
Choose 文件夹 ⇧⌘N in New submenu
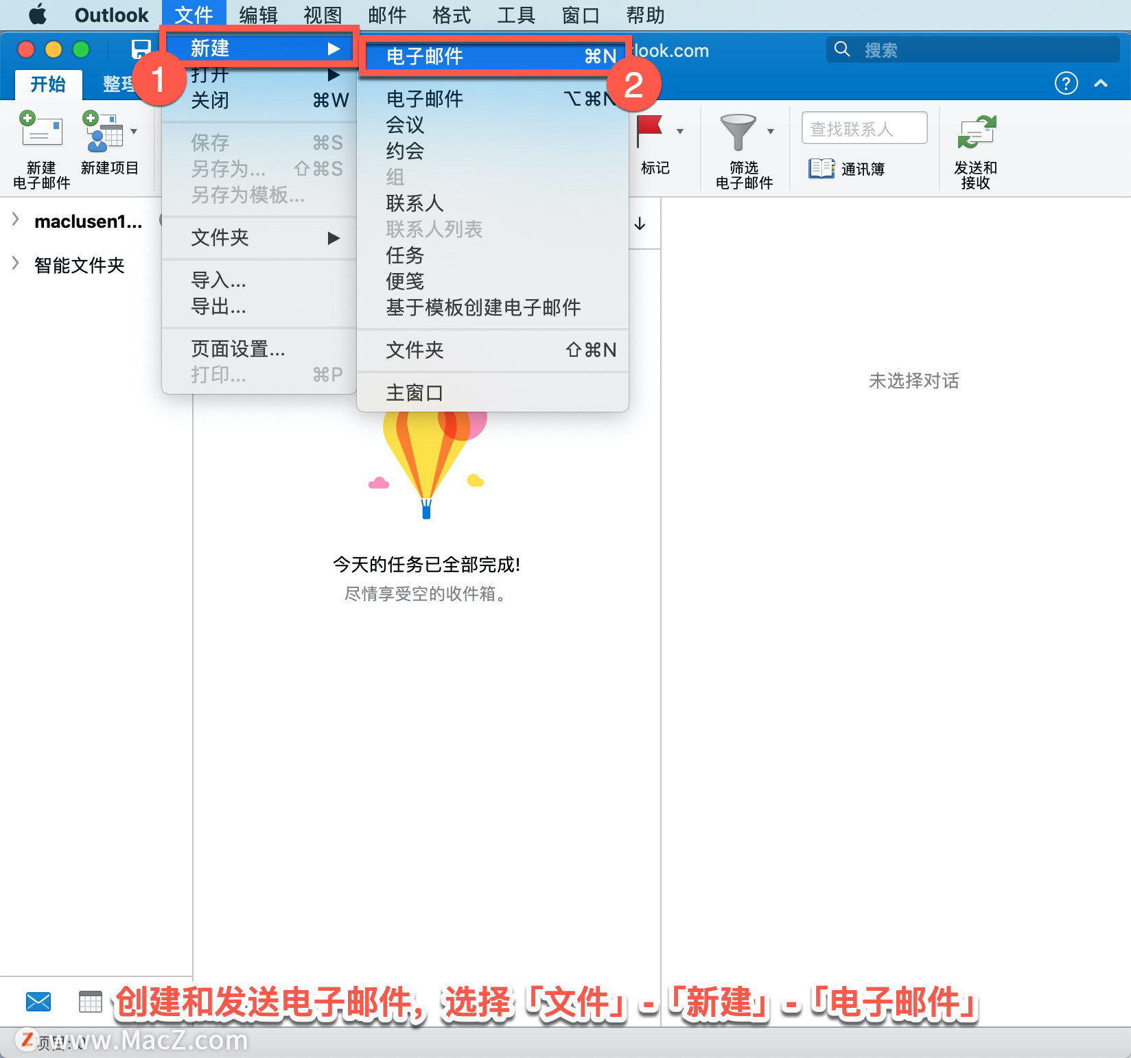coord(493,350)
